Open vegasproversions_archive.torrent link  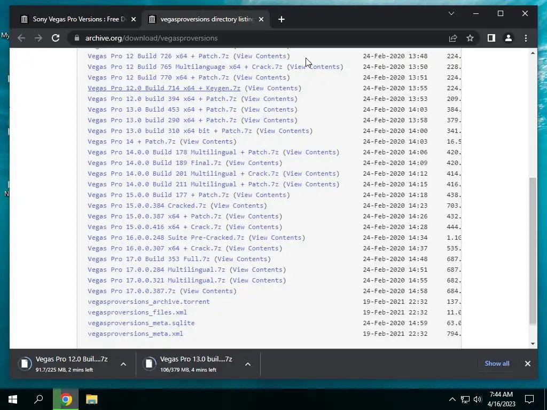pyautogui.click(x=149, y=302)
